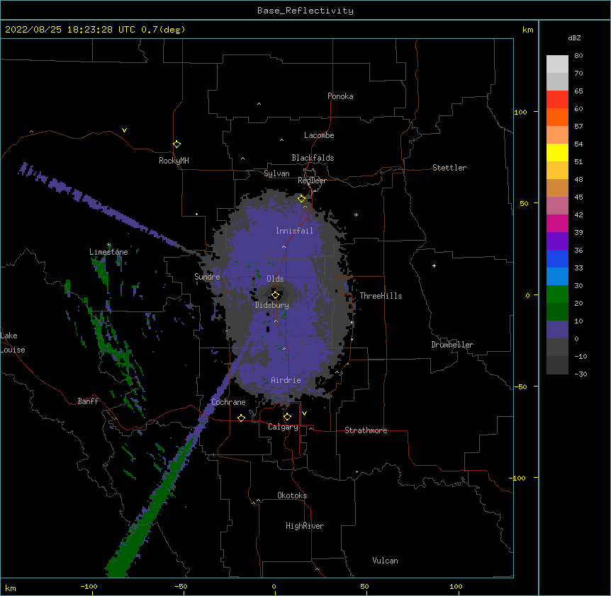The image size is (611, 596).
Task: Click the ThreeHills label
Action: click(x=381, y=296)
